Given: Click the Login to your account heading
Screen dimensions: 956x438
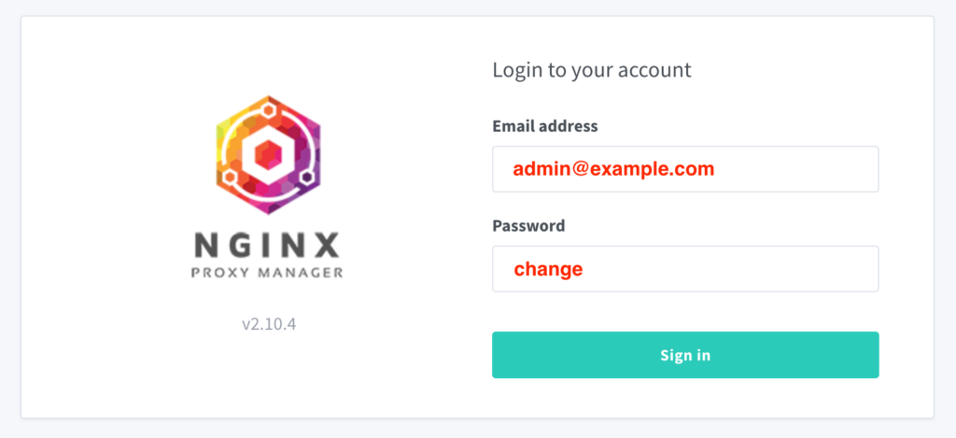Looking at the screenshot, I should pyautogui.click(x=592, y=70).
